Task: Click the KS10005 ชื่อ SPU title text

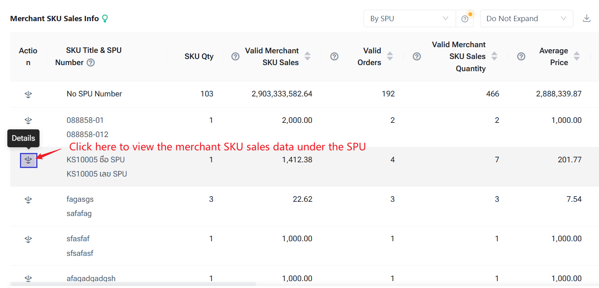Action: pos(96,160)
